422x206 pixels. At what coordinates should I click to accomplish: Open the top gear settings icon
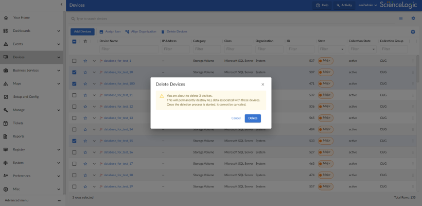(413, 19)
